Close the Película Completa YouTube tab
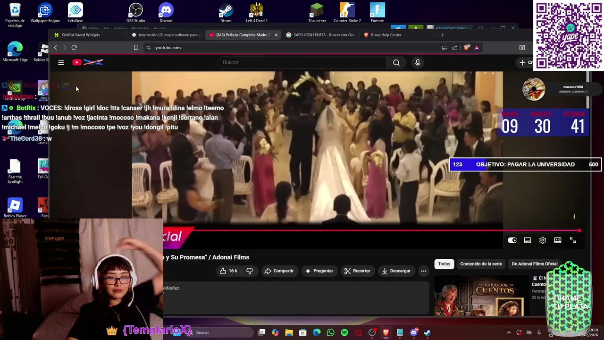Image resolution: width=604 pixels, height=340 pixels. (x=276, y=35)
